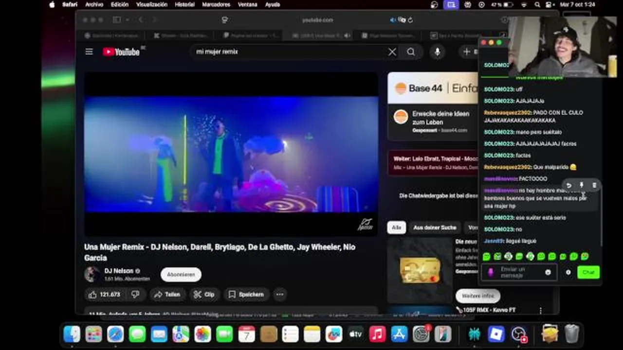Open the Edición menu

(120, 4)
